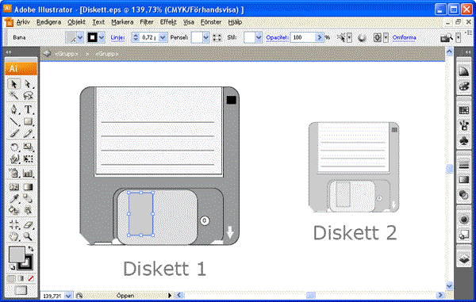476x302 pixels.
Task: Open the Symbols panel icon
Action: click(464, 140)
